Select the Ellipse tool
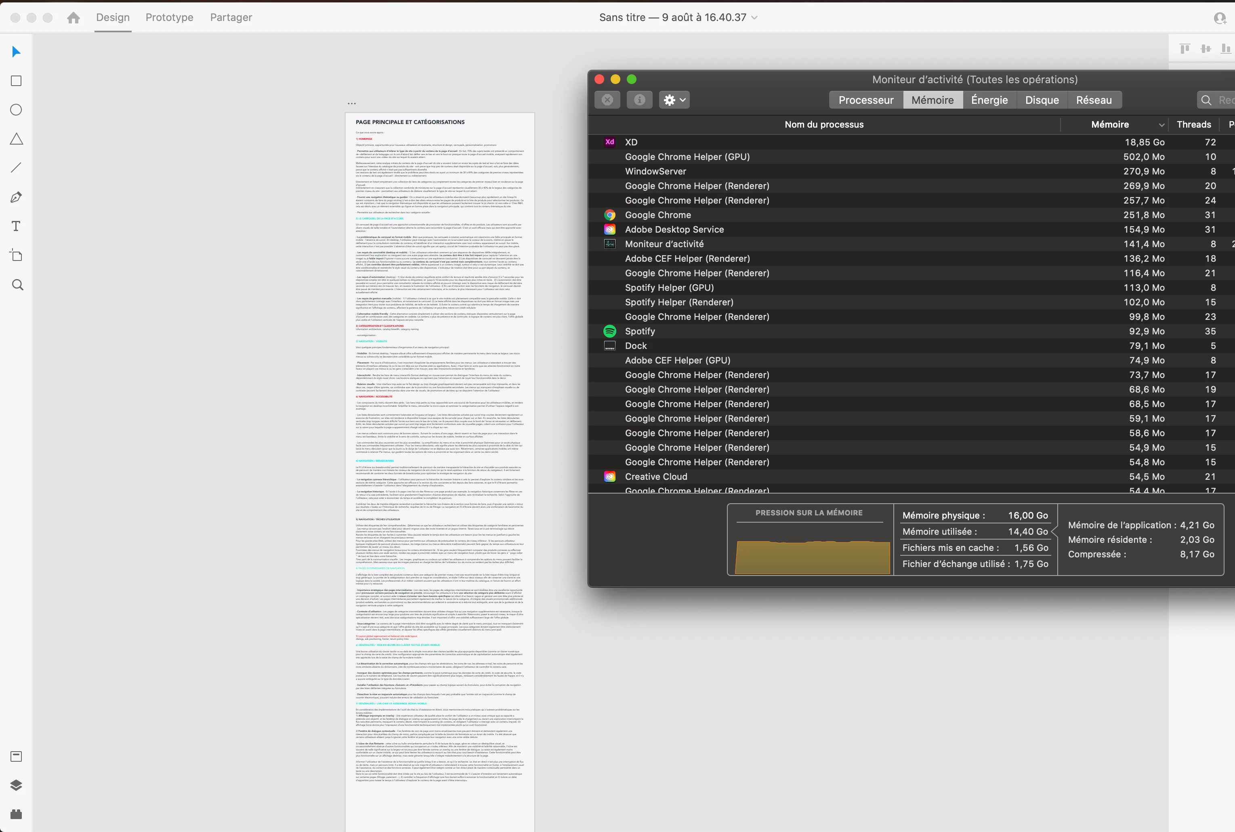Screen dimensions: 1235x832 pyautogui.click(x=17, y=110)
